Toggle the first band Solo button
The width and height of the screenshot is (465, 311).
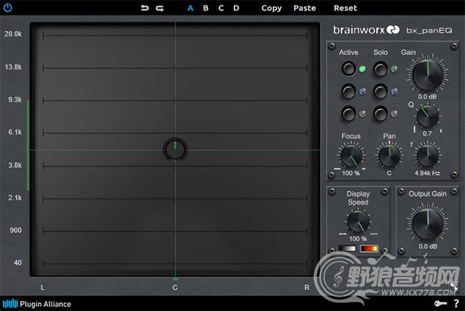click(x=381, y=69)
